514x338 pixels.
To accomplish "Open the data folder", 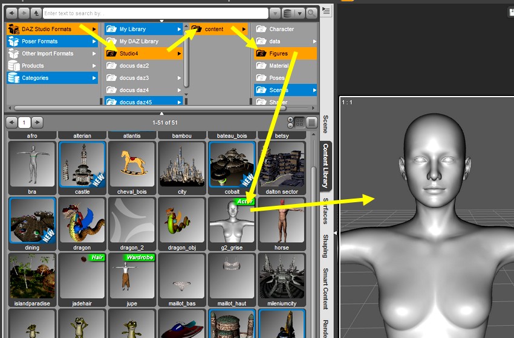I will click(285, 41).
